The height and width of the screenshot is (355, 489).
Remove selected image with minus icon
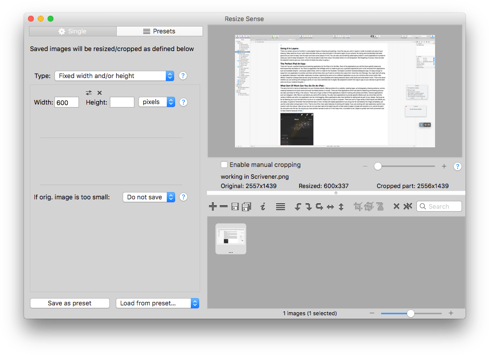click(x=224, y=206)
